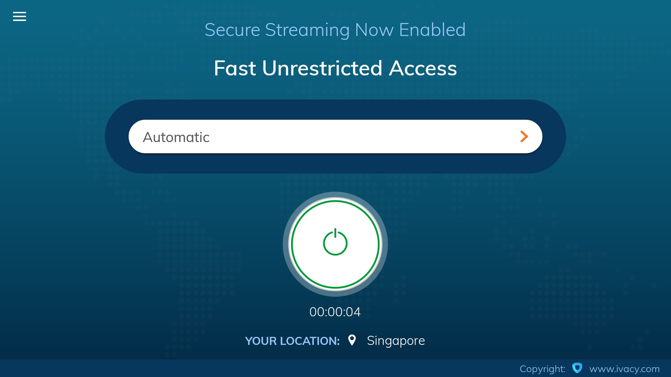Click the word Access in the heading

(423, 68)
